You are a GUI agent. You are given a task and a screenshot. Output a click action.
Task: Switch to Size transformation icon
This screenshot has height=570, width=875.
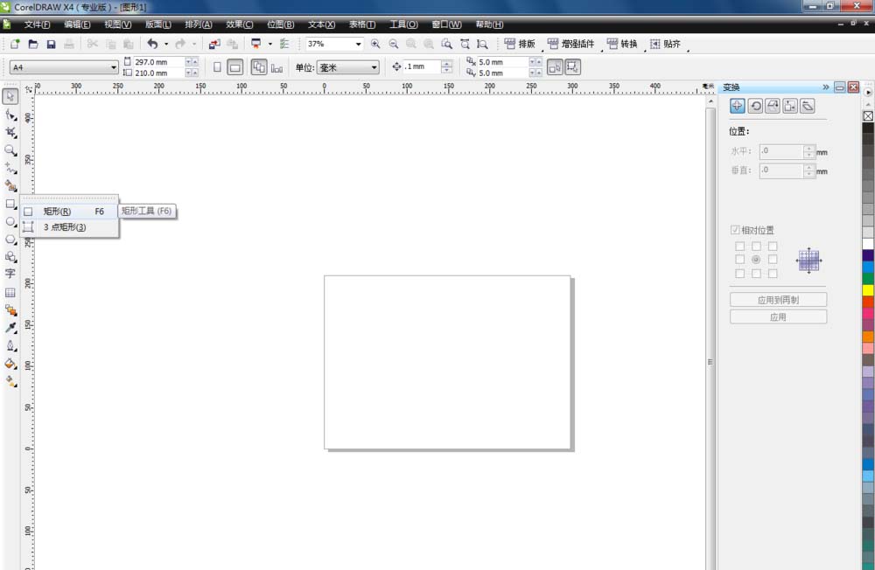(789, 106)
